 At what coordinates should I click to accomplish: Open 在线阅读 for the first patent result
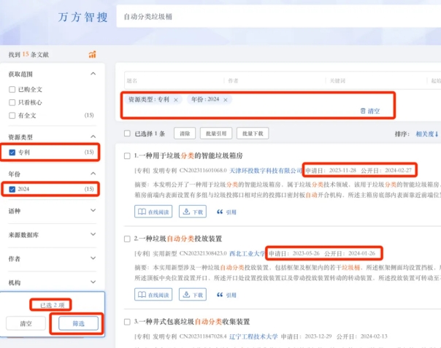pyautogui.click(x=153, y=212)
